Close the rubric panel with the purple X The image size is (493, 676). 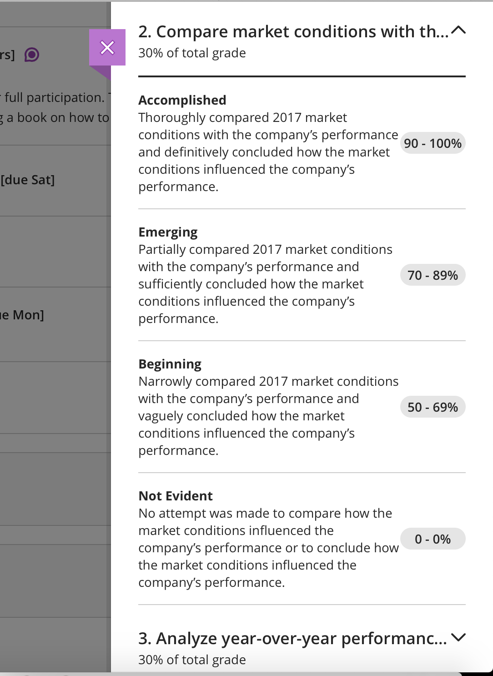tap(107, 47)
